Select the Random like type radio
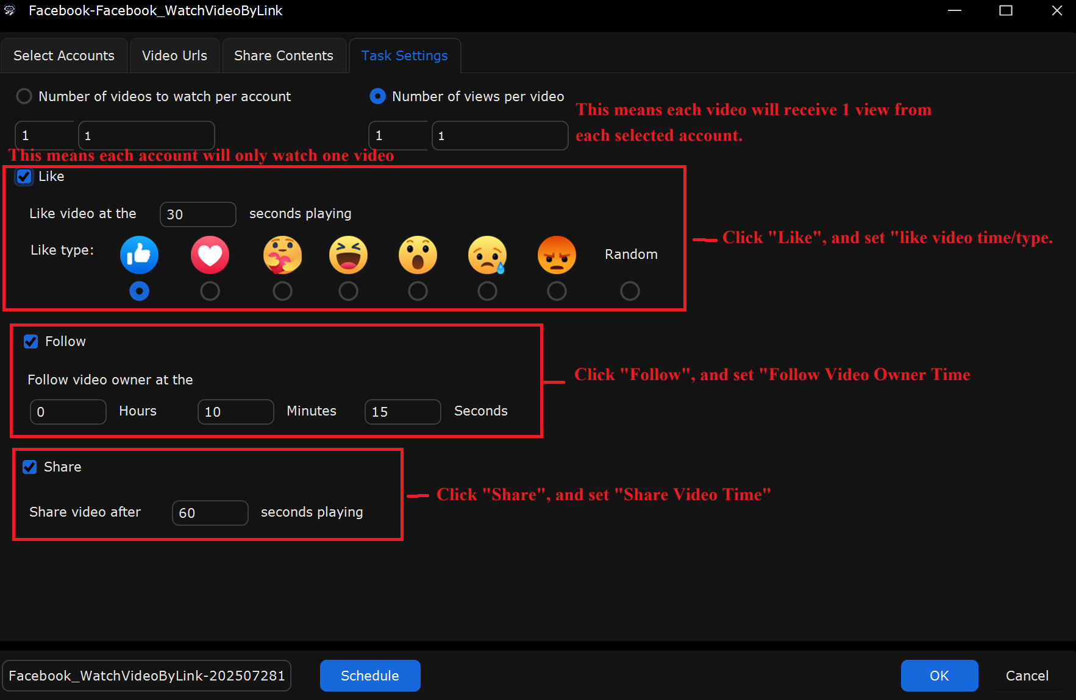This screenshot has height=700, width=1076. click(x=630, y=291)
